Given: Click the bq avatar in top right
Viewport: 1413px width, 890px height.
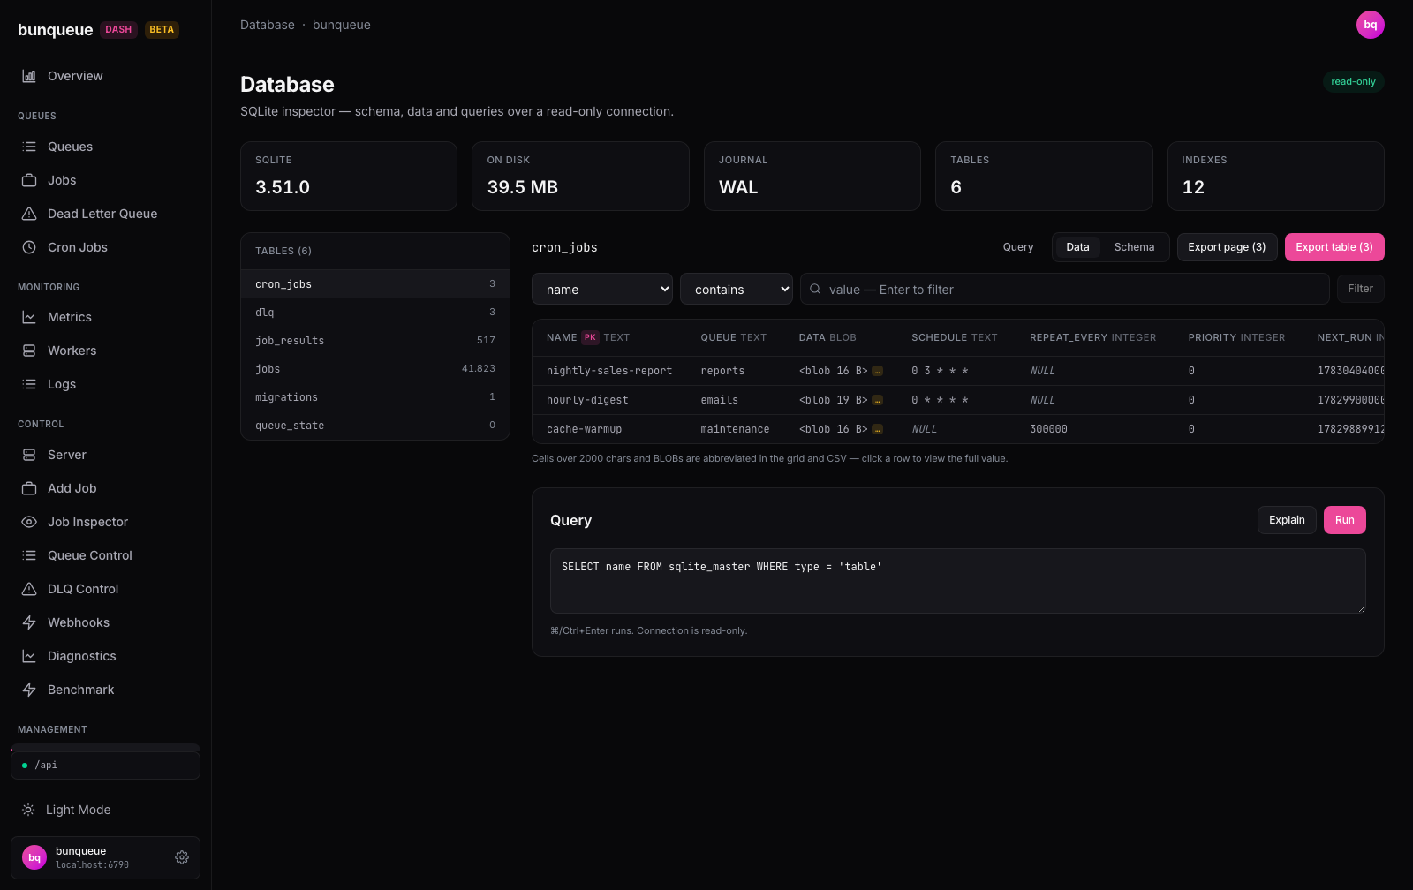Looking at the screenshot, I should tap(1370, 25).
